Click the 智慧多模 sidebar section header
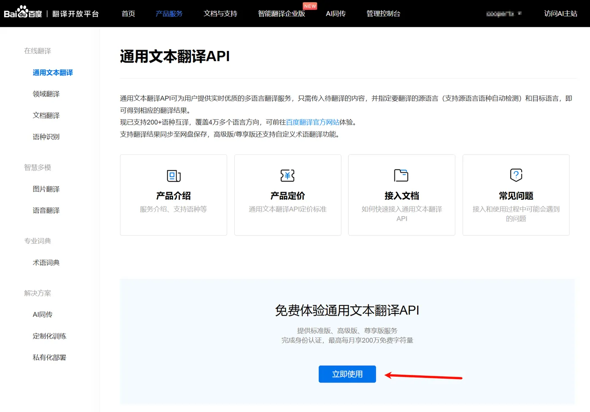Viewport: 590px width, 412px height. (x=38, y=168)
